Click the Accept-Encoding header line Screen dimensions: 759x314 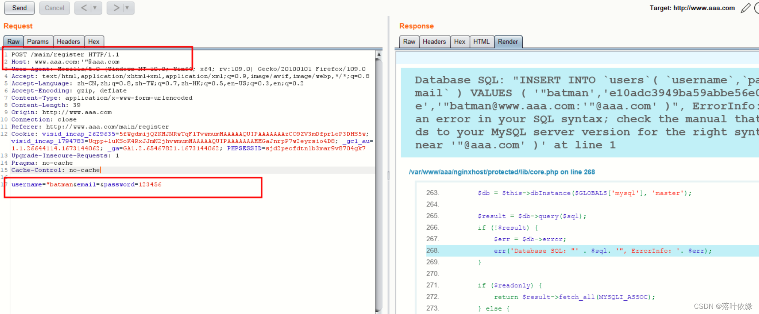pos(68,90)
